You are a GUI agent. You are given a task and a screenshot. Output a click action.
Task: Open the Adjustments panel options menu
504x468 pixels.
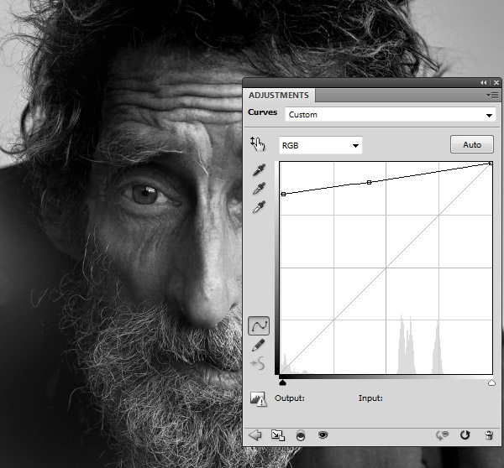(x=493, y=96)
